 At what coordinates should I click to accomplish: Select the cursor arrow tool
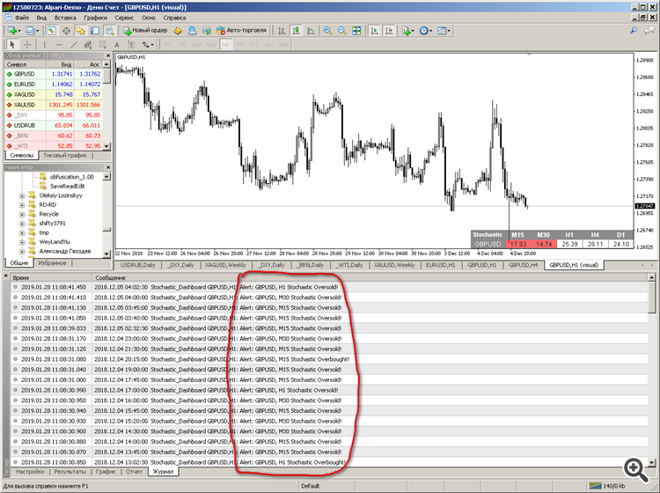(x=11, y=45)
